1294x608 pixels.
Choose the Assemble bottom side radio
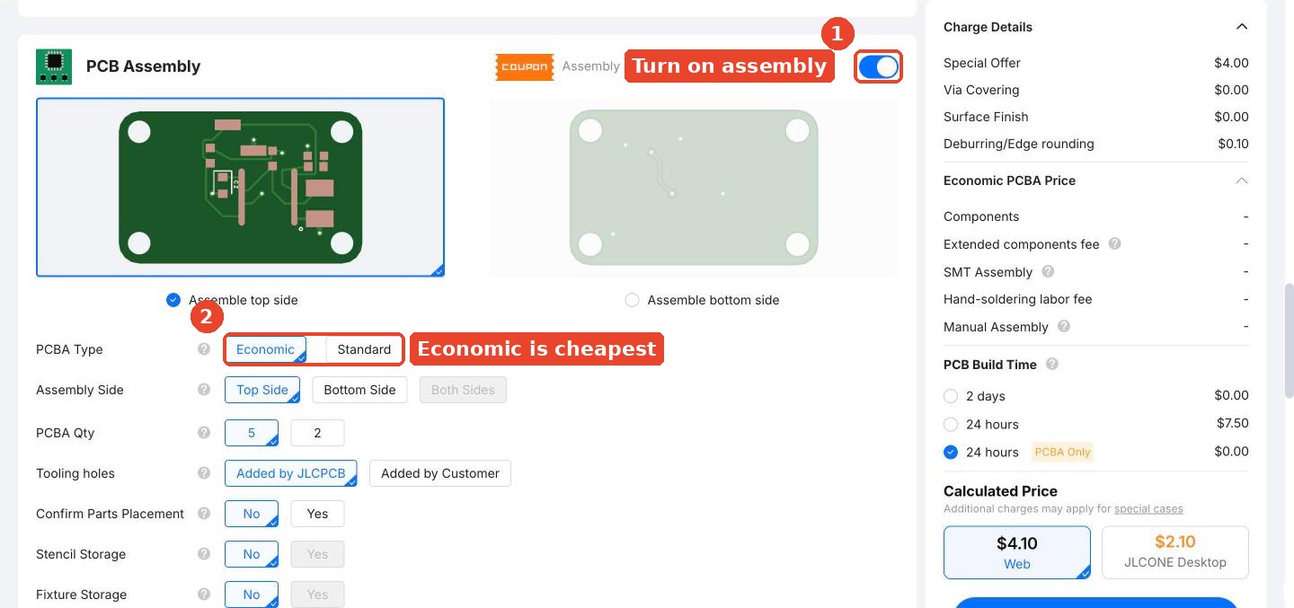(633, 300)
